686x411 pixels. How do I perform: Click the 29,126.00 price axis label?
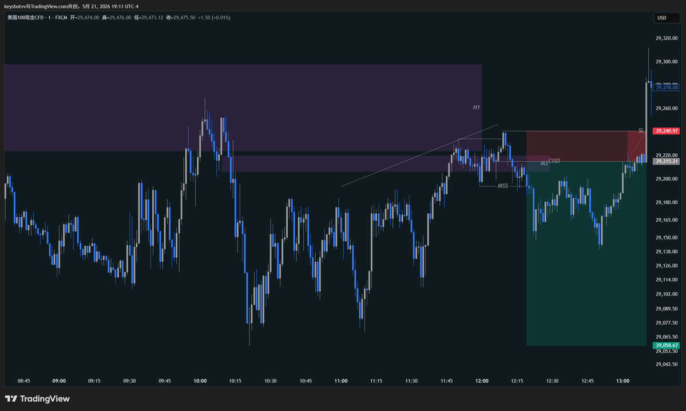667,266
